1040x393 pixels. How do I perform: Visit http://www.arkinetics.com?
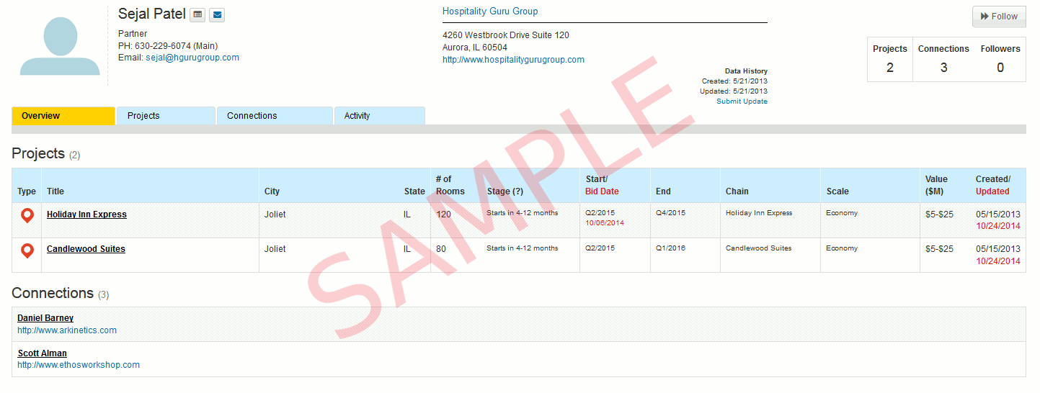pyautogui.click(x=67, y=330)
